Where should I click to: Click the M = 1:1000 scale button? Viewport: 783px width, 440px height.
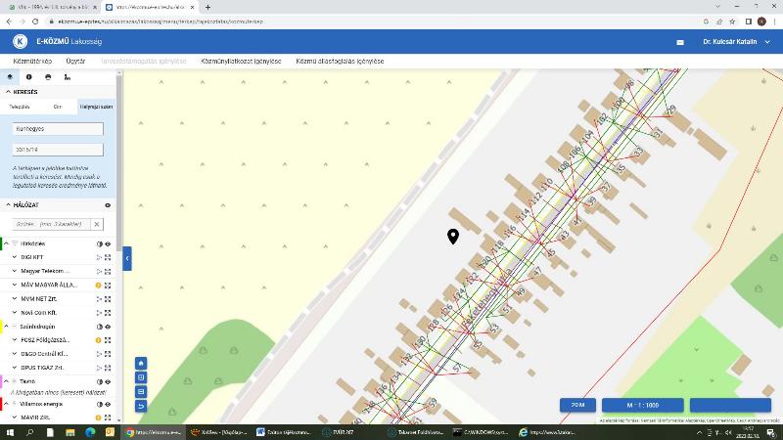click(642, 405)
